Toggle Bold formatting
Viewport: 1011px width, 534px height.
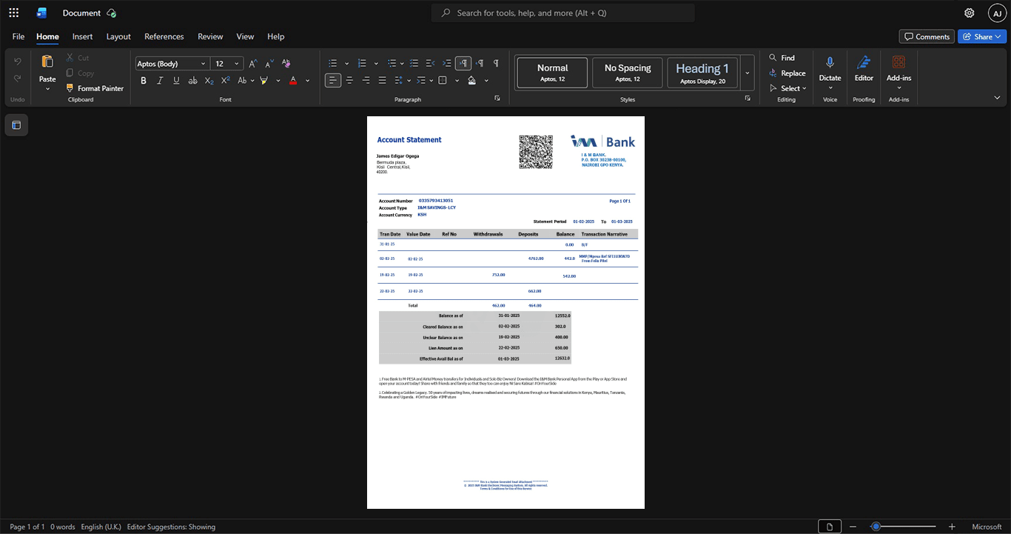[x=144, y=80]
